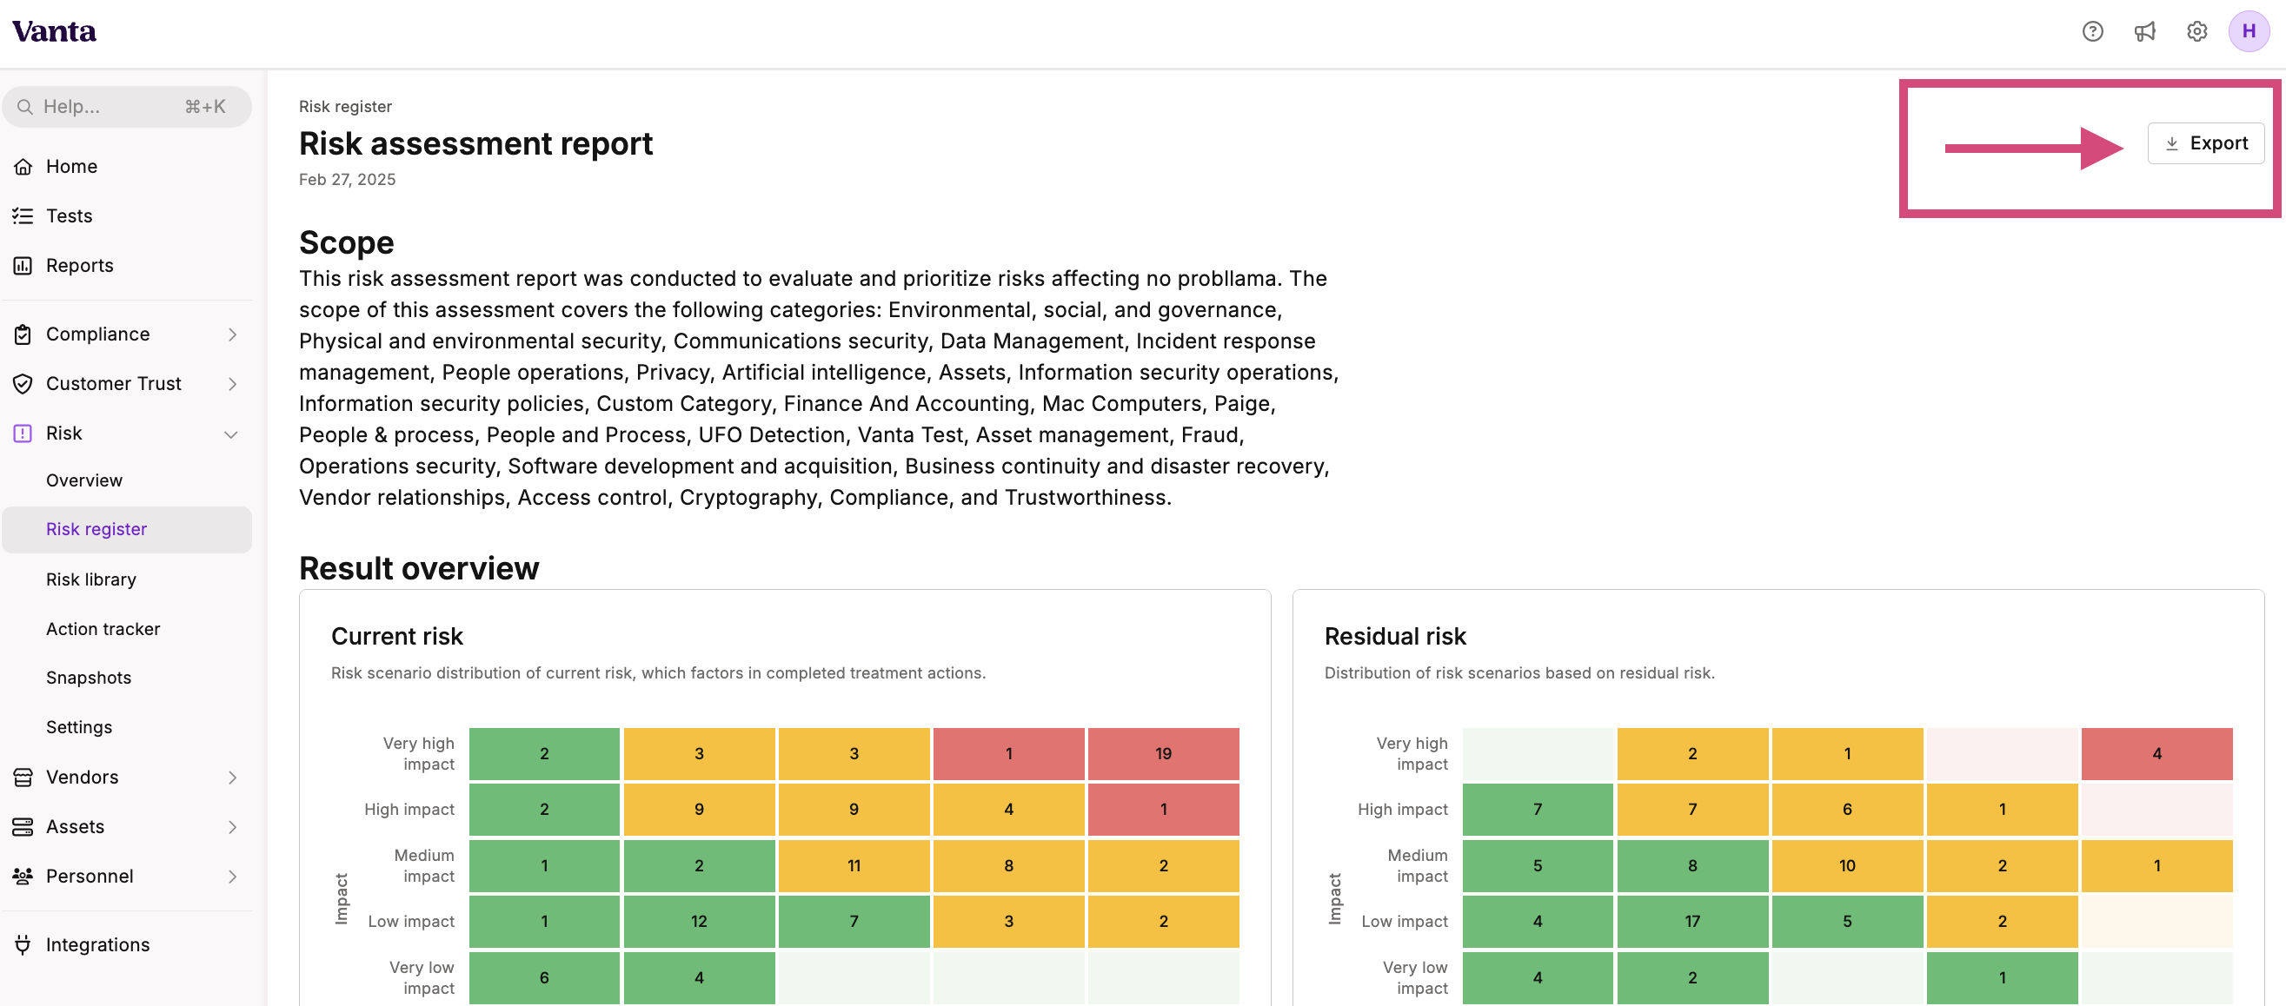Open the help question mark icon
Viewport: 2286px width, 1006px height.
(2092, 32)
